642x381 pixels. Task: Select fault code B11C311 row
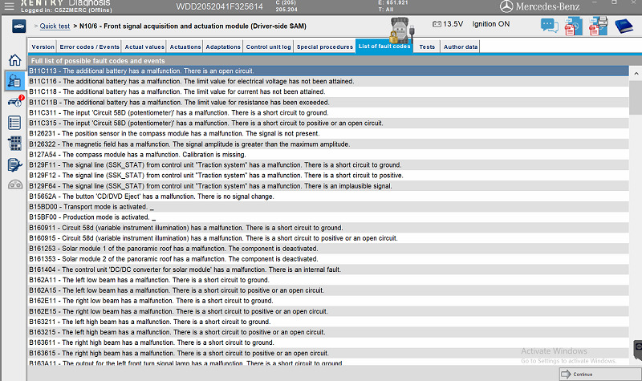[328, 112]
